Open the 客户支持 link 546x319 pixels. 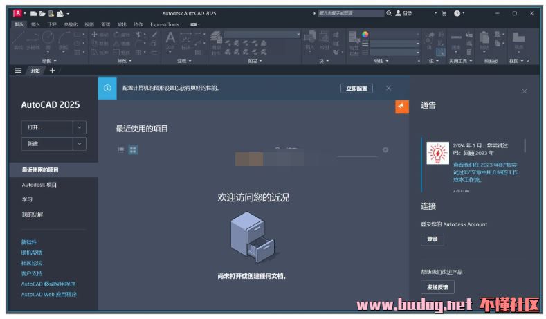pos(31,273)
